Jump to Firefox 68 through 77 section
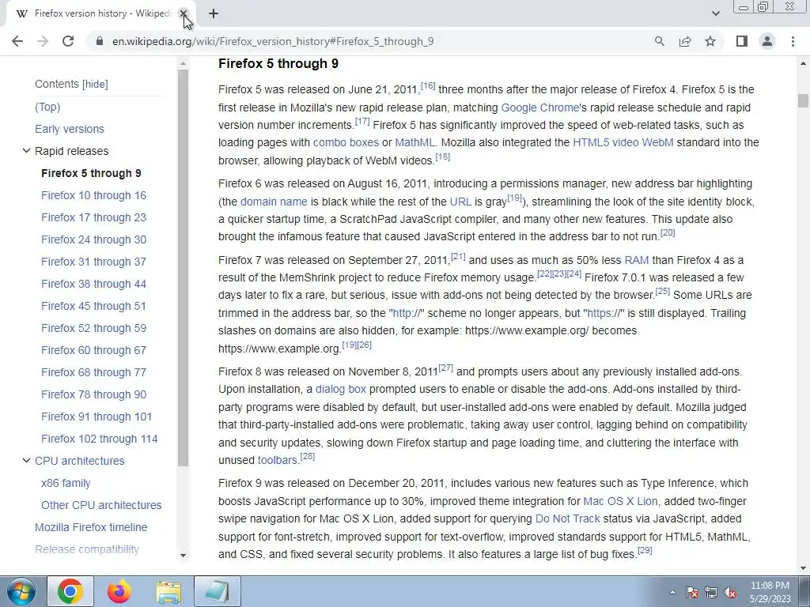The height and width of the screenshot is (607, 810). click(x=93, y=373)
